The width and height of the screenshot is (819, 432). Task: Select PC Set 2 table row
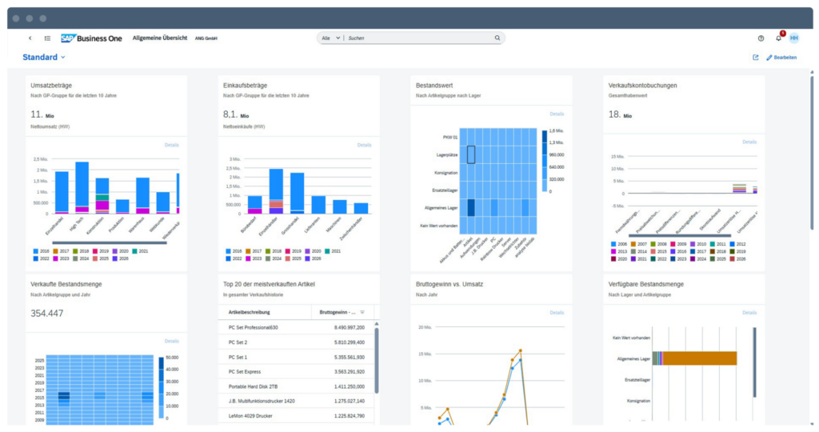296,342
